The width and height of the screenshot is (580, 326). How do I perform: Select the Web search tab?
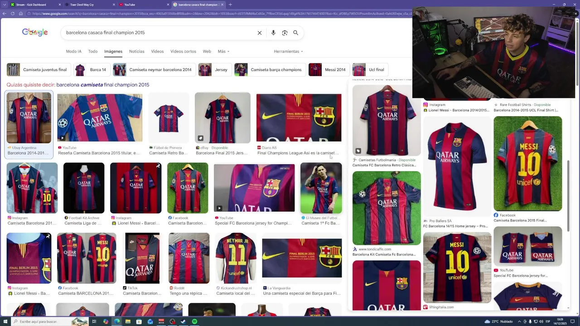coord(207,51)
